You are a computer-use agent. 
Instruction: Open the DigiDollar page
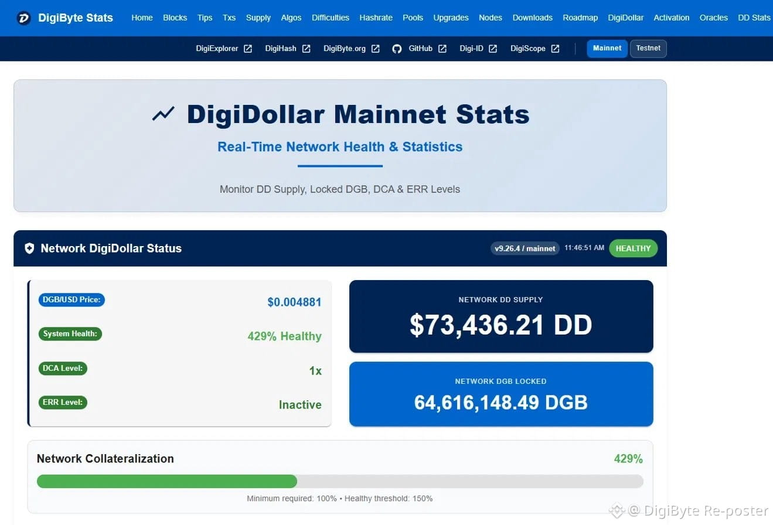click(626, 18)
